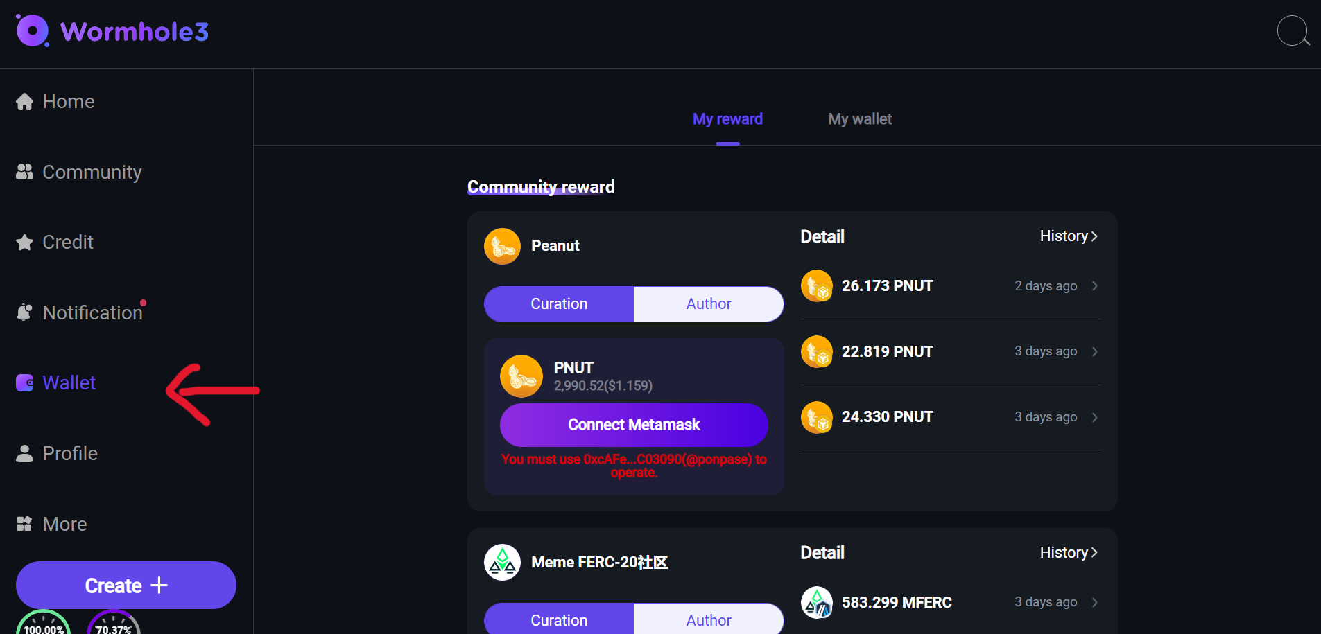Click the Wallet sidebar icon
Viewport: 1321px width, 634px height.
click(x=24, y=383)
